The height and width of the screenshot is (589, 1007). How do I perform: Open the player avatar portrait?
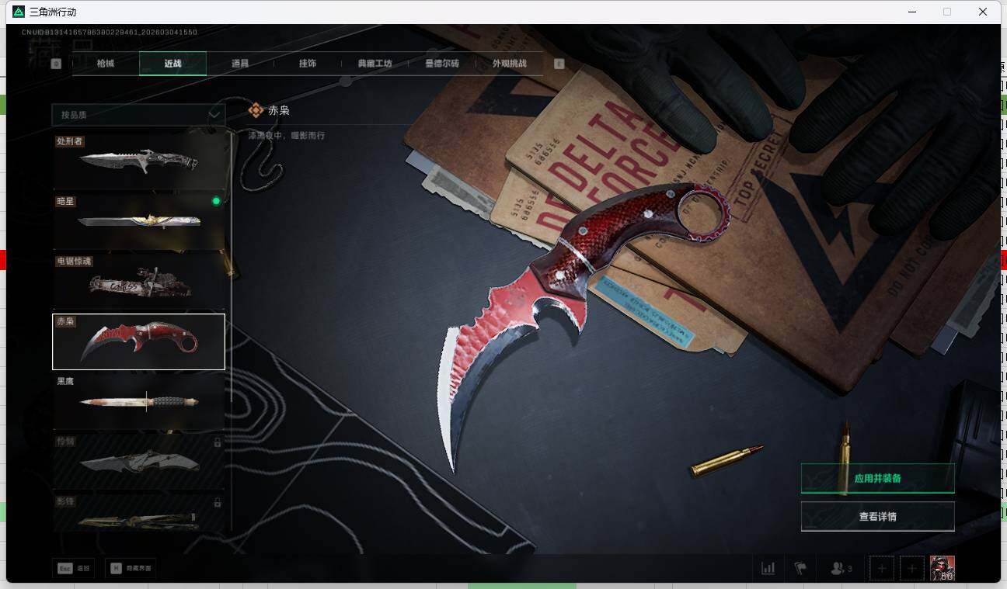tap(943, 568)
